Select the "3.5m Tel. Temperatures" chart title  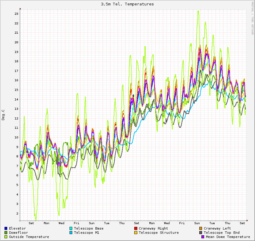[x=127, y=4]
